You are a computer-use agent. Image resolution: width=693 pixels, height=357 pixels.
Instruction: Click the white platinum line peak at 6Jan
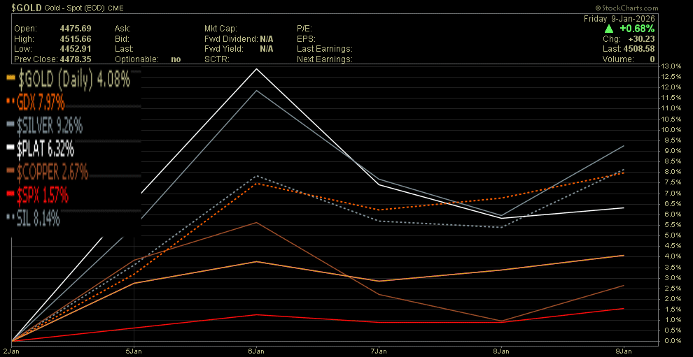point(257,68)
